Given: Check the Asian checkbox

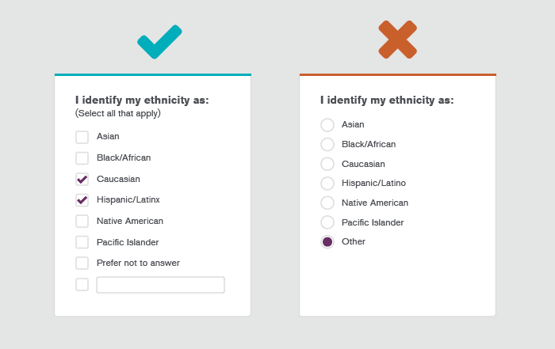Looking at the screenshot, I should [82, 137].
